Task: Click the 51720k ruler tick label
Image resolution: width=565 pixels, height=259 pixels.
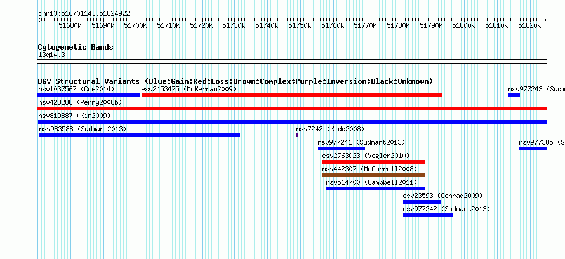Action: click(x=201, y=25)
